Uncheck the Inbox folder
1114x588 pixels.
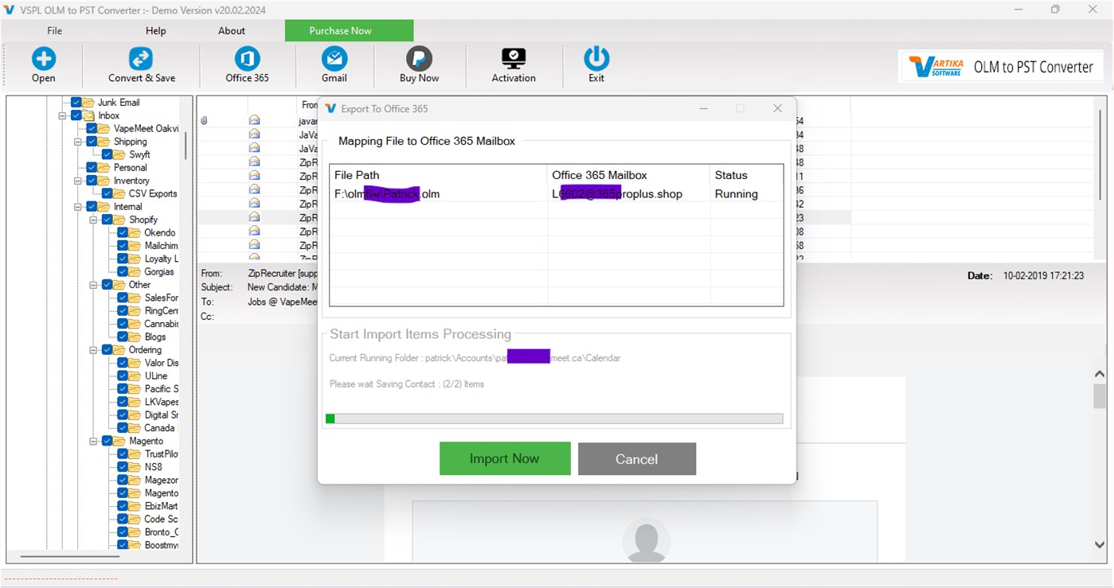(x=76, y=115)
